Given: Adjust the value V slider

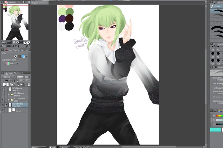Looking at the screenshot, I should 219,124.
